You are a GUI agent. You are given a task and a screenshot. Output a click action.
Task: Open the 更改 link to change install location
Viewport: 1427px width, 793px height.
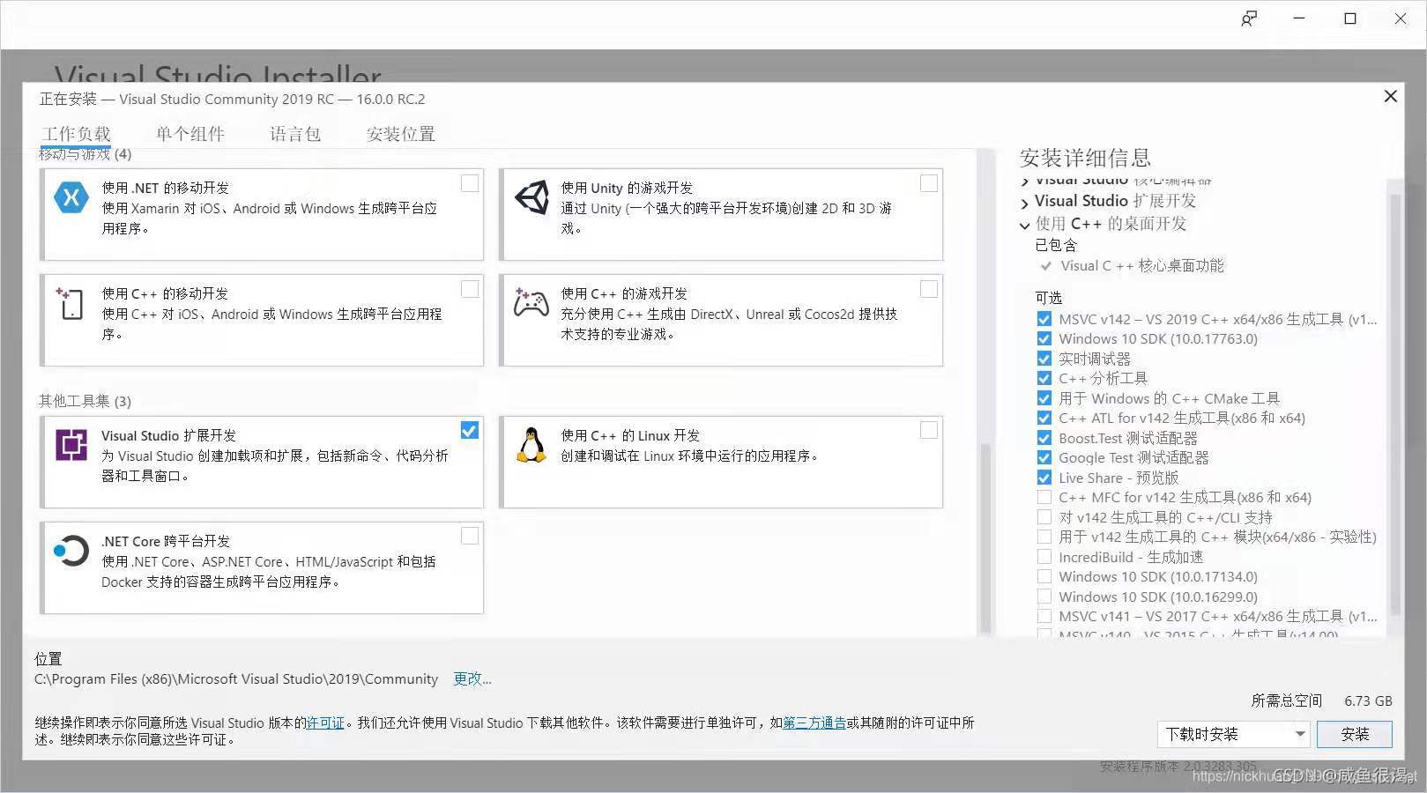[x=471, y=678]
